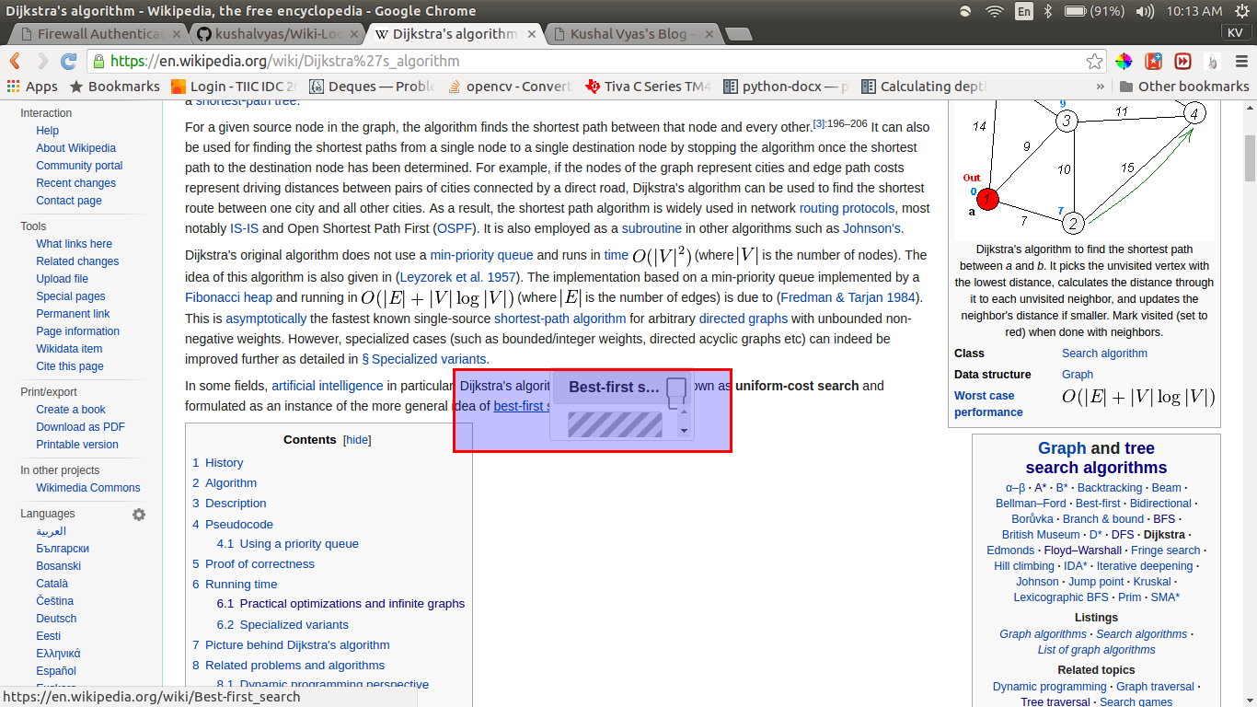Reload the Wikipedia page

point(69,62)
